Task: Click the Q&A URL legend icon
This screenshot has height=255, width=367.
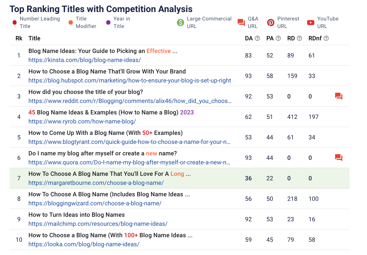Action: [x=241, y=22]
